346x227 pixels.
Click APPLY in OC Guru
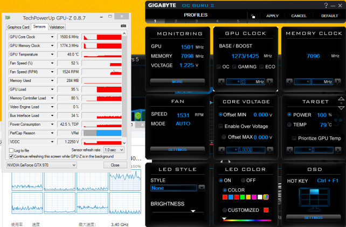[x=272, y=16]
